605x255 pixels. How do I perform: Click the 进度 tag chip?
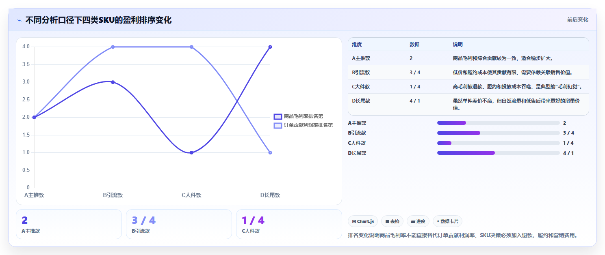point(418,221)
